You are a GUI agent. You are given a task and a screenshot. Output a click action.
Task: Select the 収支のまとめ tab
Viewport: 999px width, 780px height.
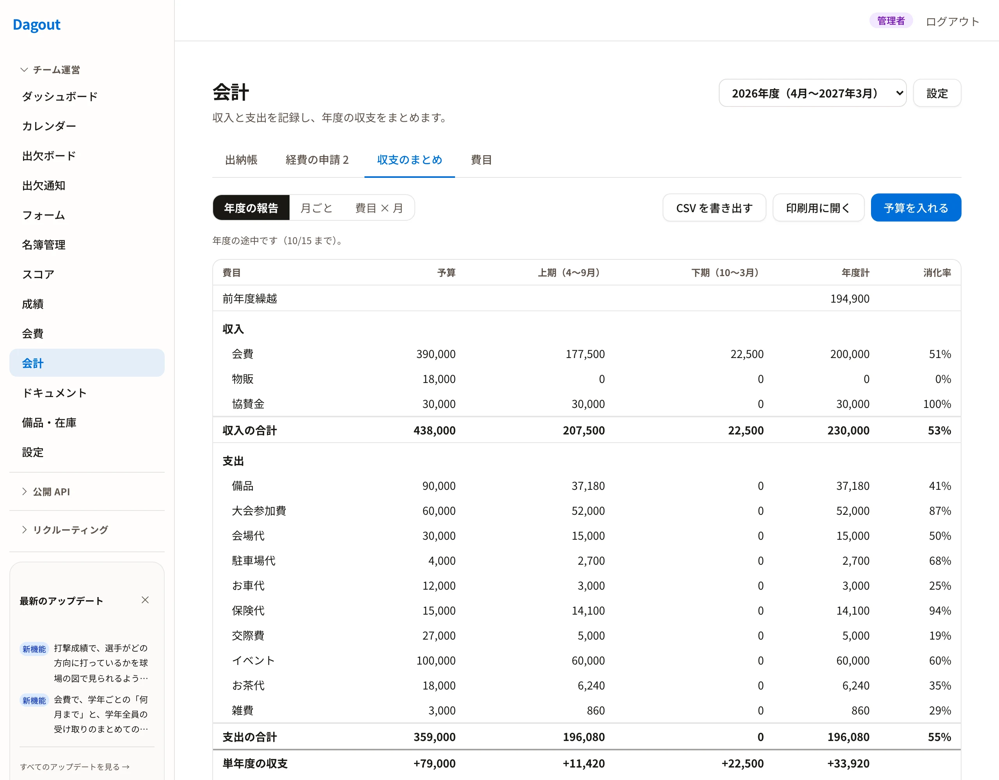(409, 160)
